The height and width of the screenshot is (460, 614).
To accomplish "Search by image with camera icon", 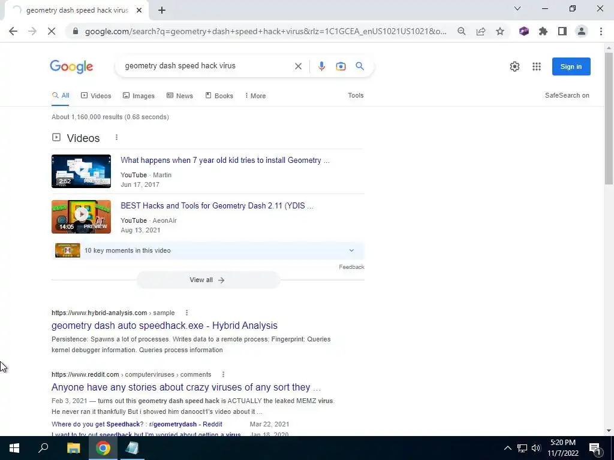I will click(341, 66).
